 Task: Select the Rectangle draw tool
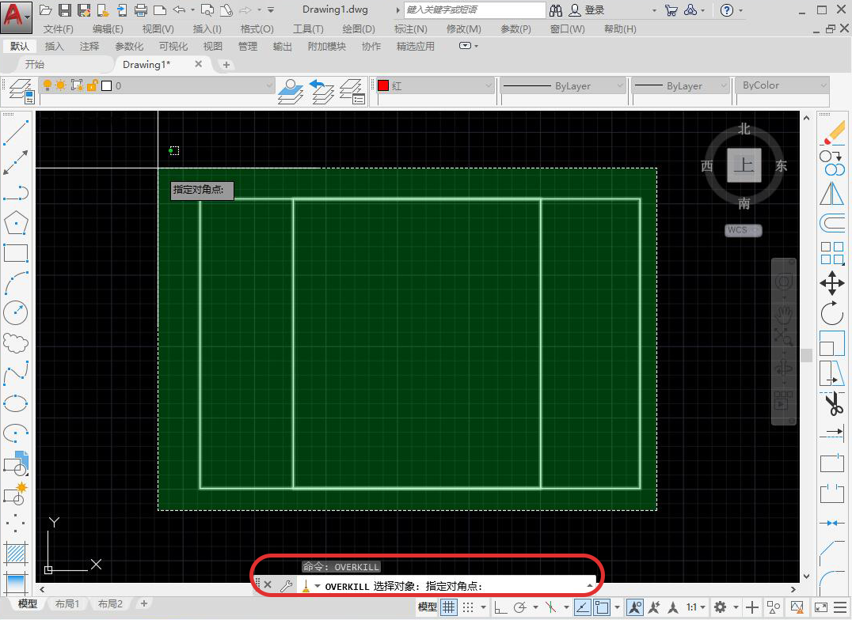point(16,253)
